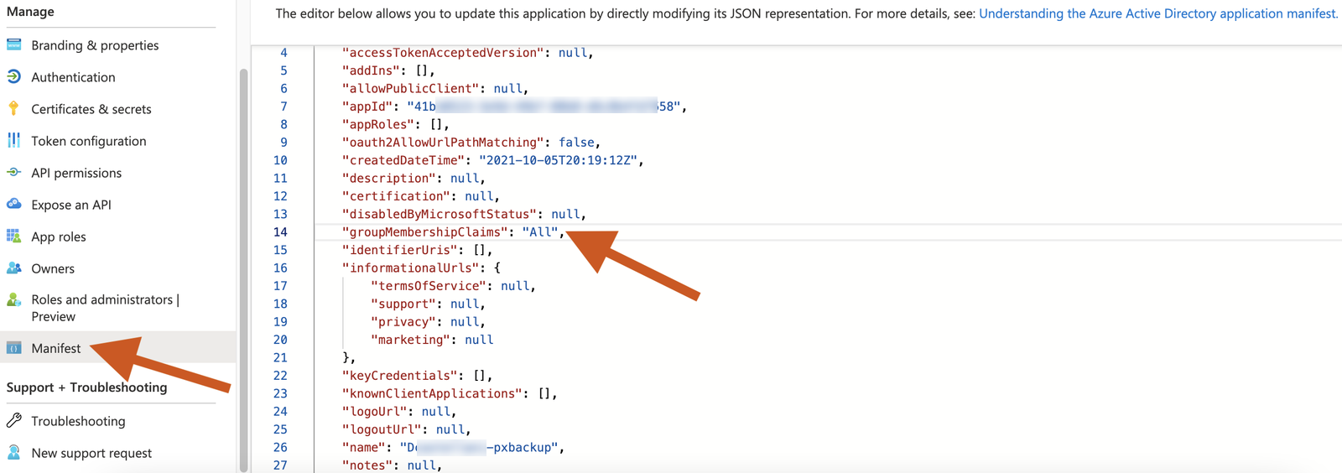Click the Certificates & secrets key icon
The image size is (1342, 473).
point(14,108)
